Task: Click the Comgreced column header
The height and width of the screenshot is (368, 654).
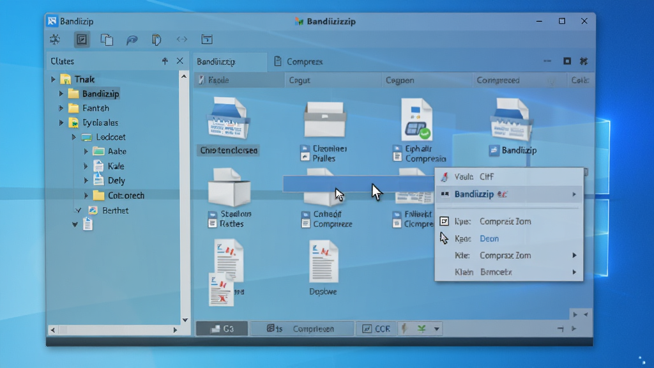Action: click(x=519, y=80)
